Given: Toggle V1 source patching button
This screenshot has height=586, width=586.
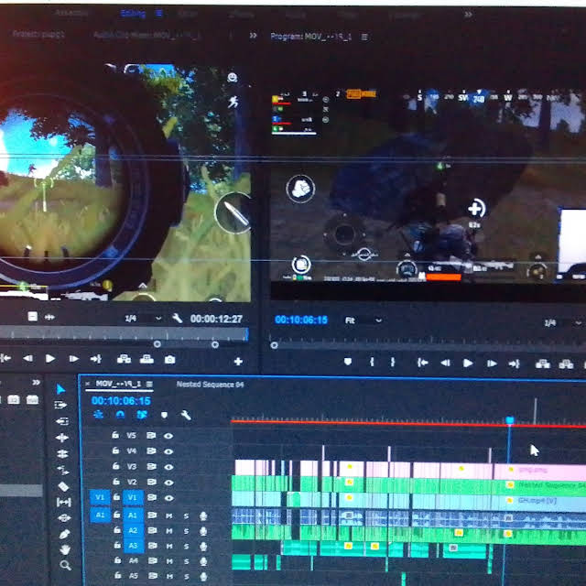Looking at the screenshot, I should point(100,497).
